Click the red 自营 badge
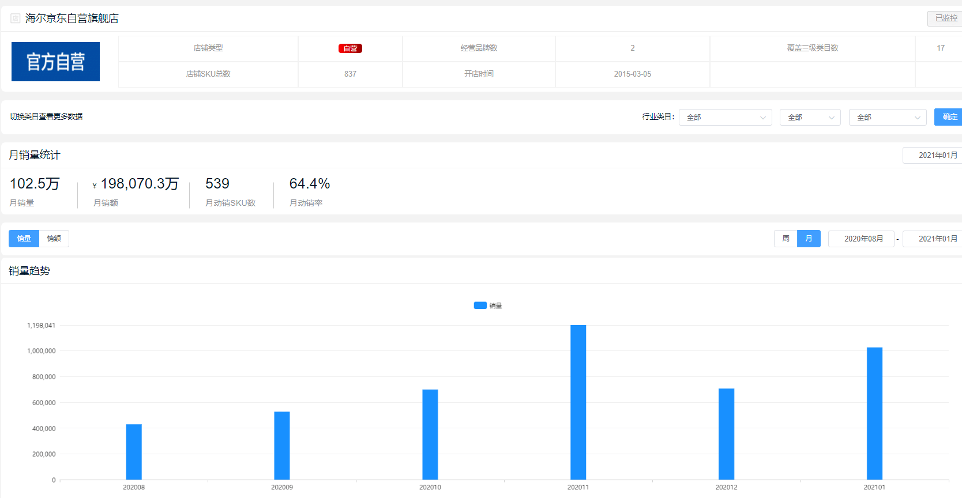The width and height of the screenshot is (962, 498). [350, 48]
